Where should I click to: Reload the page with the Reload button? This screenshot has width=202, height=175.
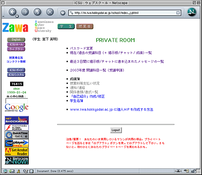(x=38, y=12)
